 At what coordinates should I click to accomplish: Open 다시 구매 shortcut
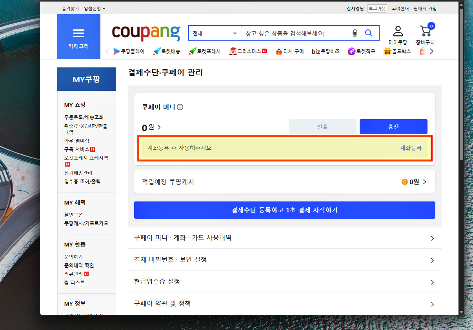(289, 51)
